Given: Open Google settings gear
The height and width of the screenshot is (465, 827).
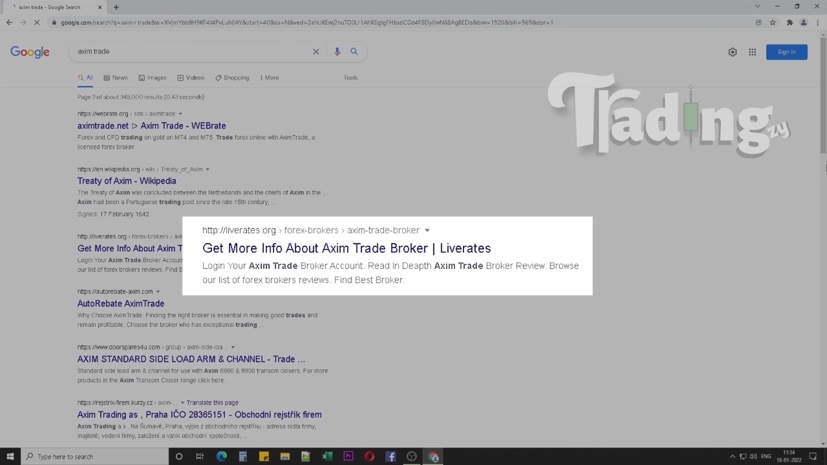Looking at the screenshot, I should 732,52.
